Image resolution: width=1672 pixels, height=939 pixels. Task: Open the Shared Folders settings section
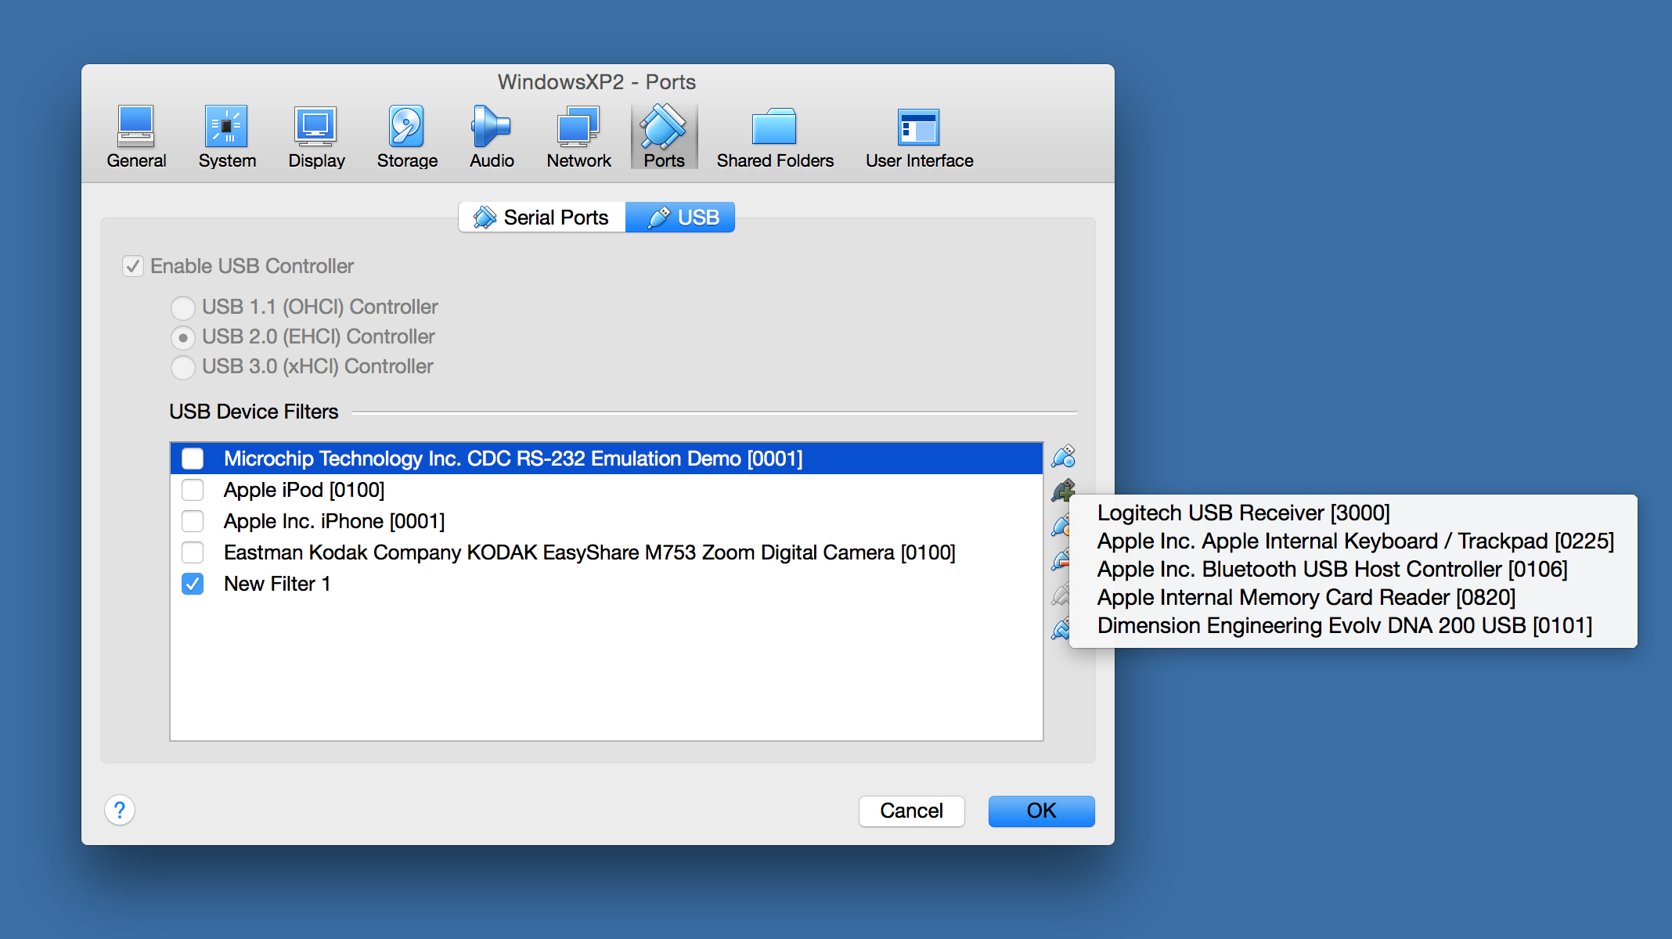tap(775, 138)
